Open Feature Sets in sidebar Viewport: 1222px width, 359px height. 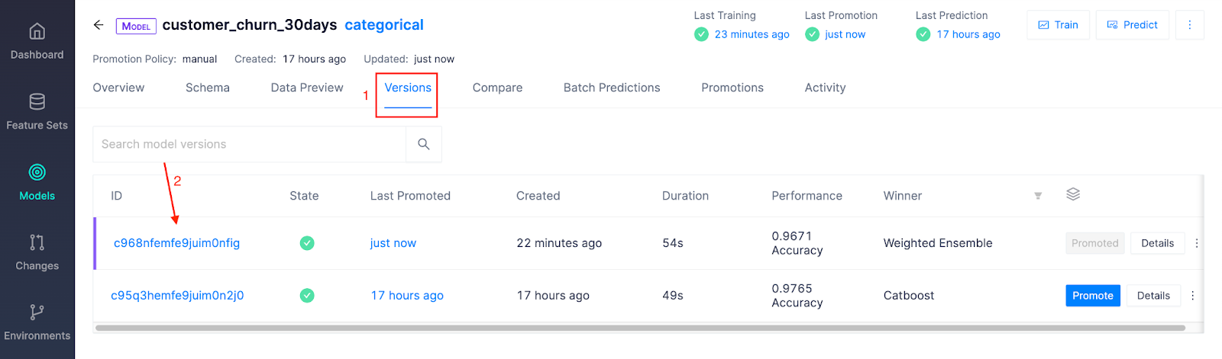tap(37, 111)
